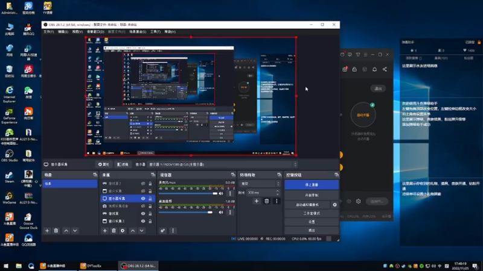Click the padlock icon in the streaming assistant toolbar

(354, 69)
